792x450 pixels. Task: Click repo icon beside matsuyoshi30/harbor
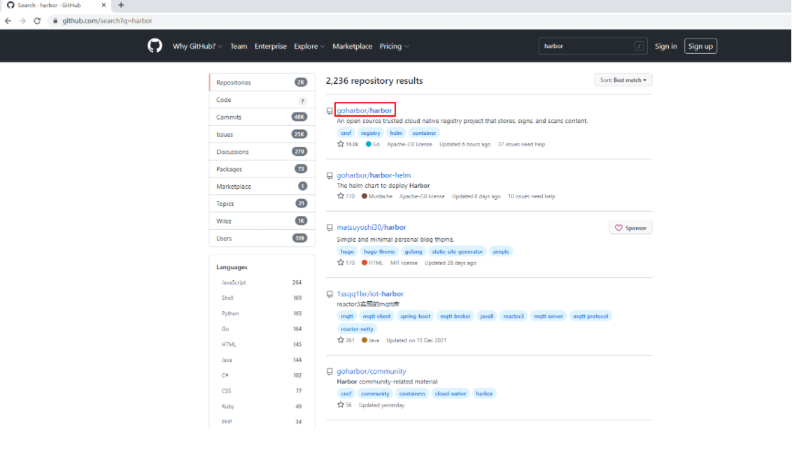[330, 228]
